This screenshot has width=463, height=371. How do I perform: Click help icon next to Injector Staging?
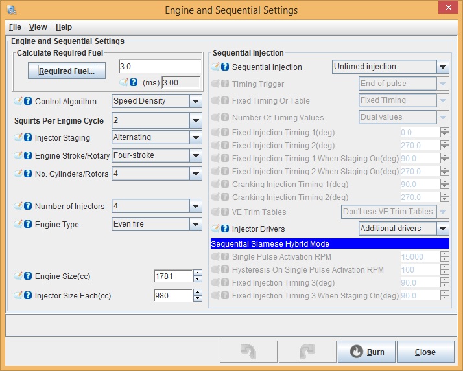pyautogui.click(x=28, y=137)
